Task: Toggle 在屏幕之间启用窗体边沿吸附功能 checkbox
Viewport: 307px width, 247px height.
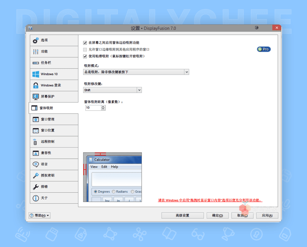Action: (85, 43)
